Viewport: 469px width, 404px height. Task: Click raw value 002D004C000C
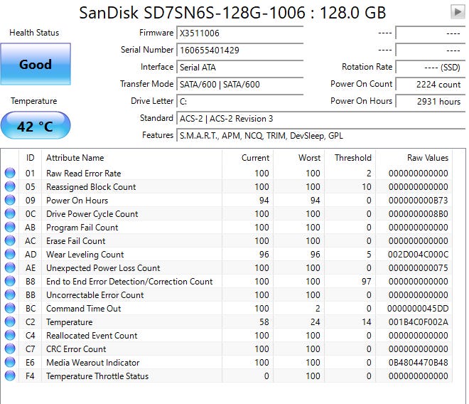pyautogui.click(x=418, y=254)
